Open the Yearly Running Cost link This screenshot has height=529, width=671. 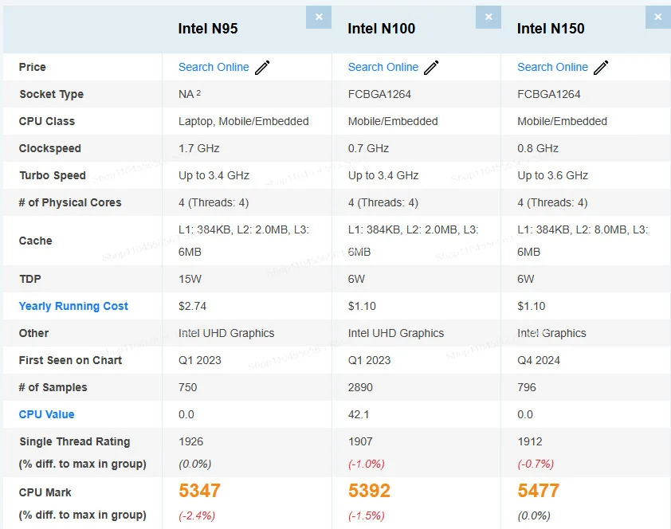(x=73, y=306)
